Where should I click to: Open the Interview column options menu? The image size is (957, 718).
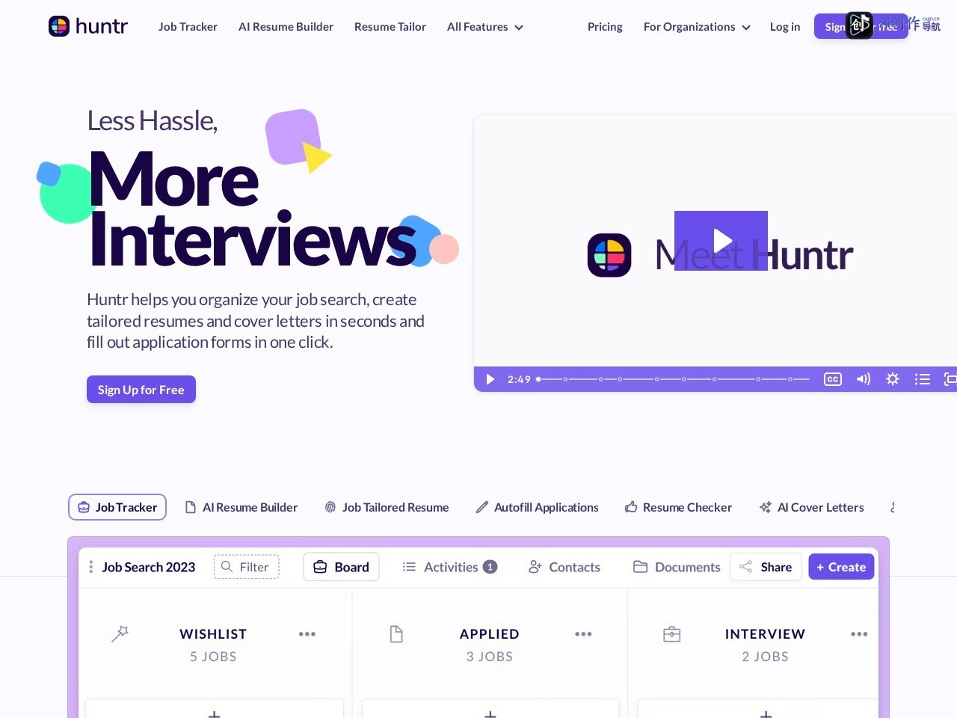pyautogui.click(x=859, y=634)
